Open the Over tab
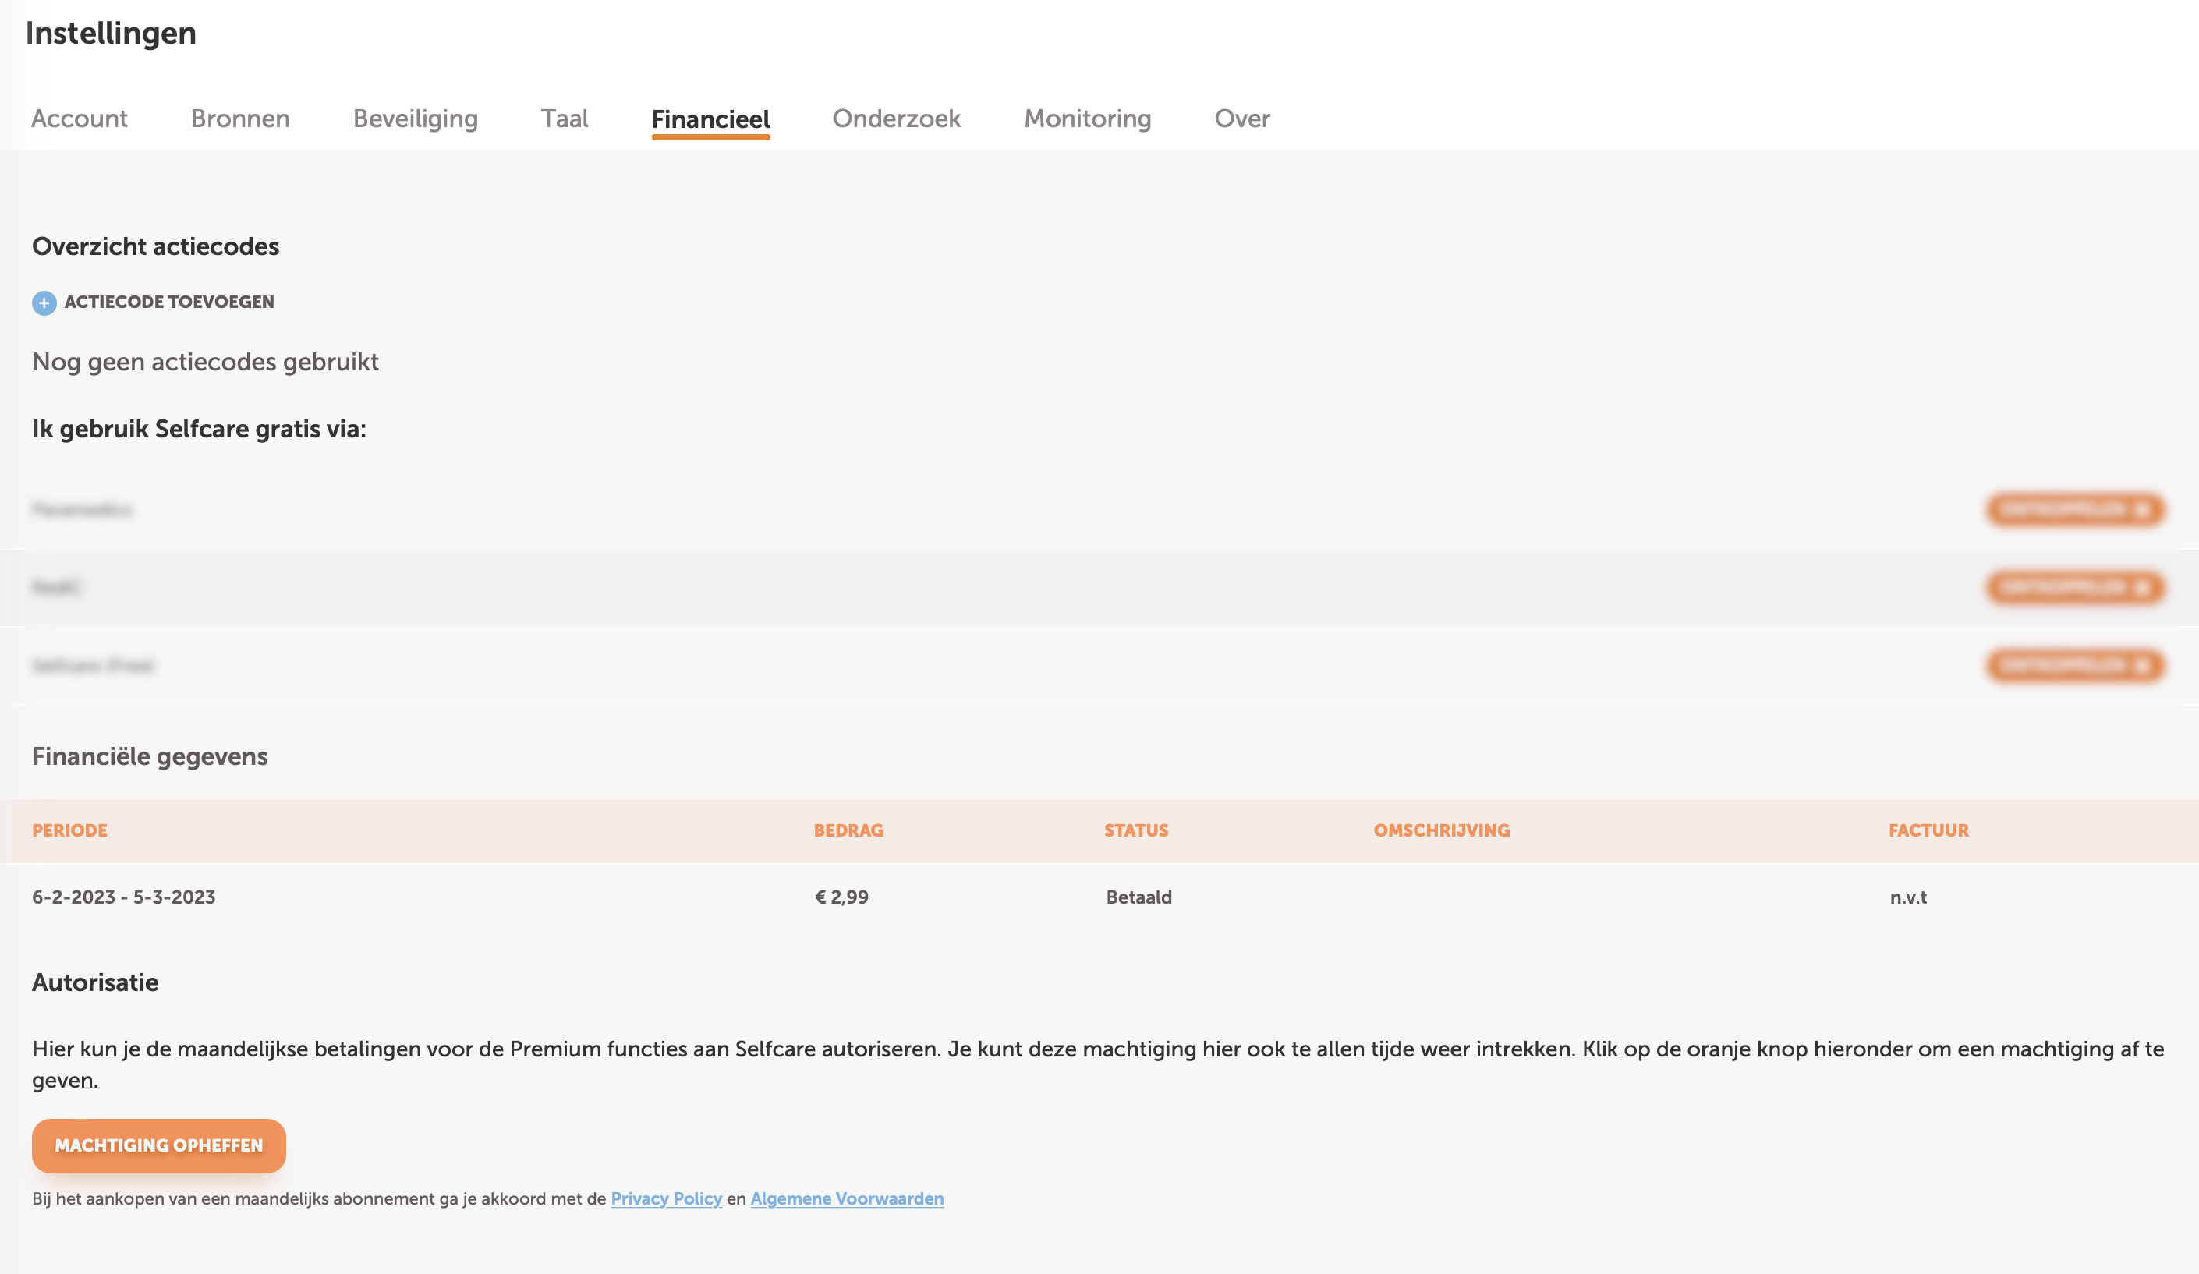The height and width of the screenshot is (1274, 2199). [x=1241, y=119]
